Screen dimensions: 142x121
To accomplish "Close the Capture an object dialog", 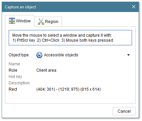I will (x=134, y=7).
